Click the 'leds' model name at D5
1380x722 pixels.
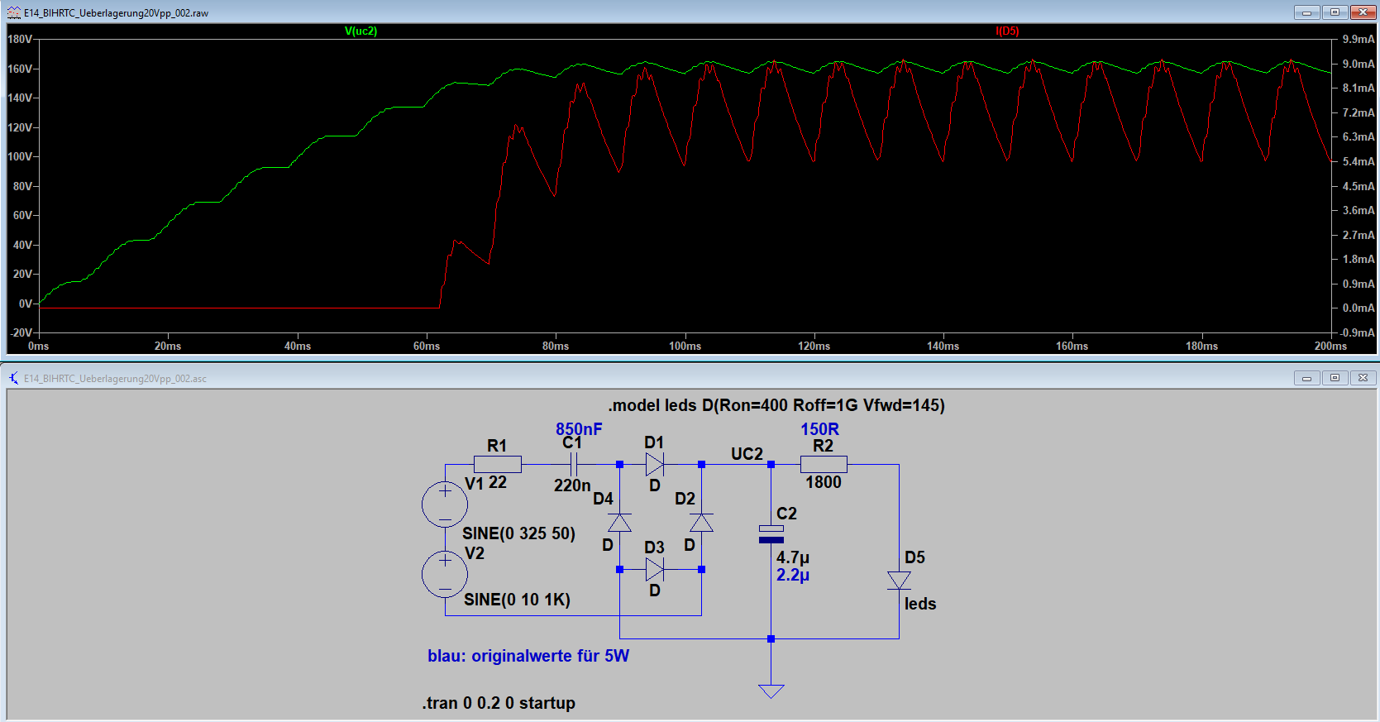click(x=920, y=604)
